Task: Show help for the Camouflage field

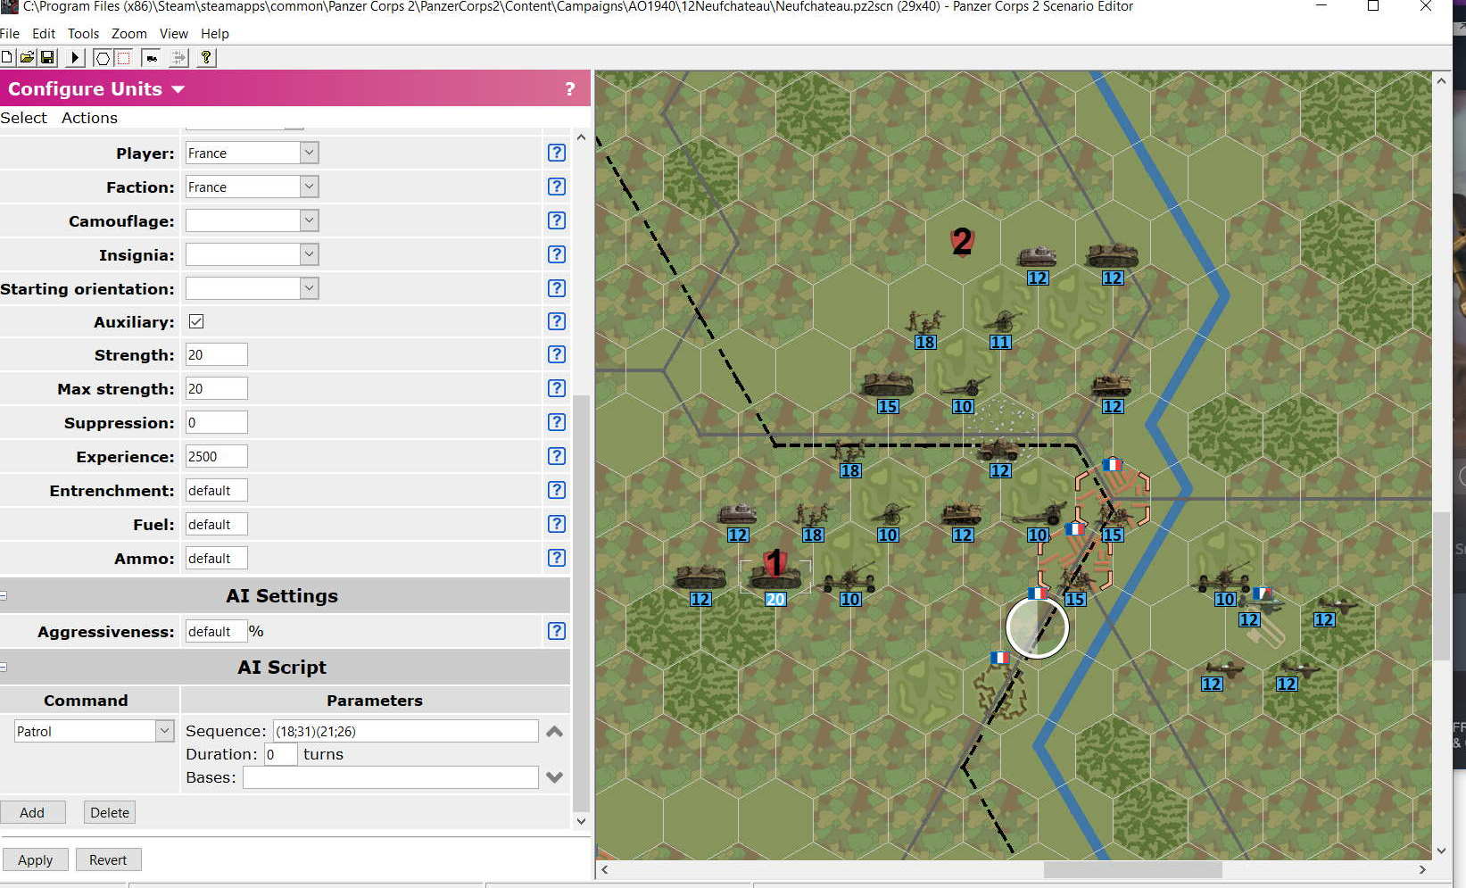Action: [x=557, y=220]
